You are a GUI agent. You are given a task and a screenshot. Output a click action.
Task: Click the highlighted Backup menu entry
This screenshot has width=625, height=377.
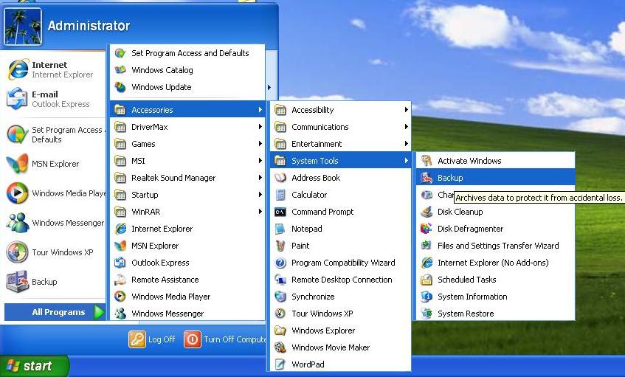[x=495, y=178]
